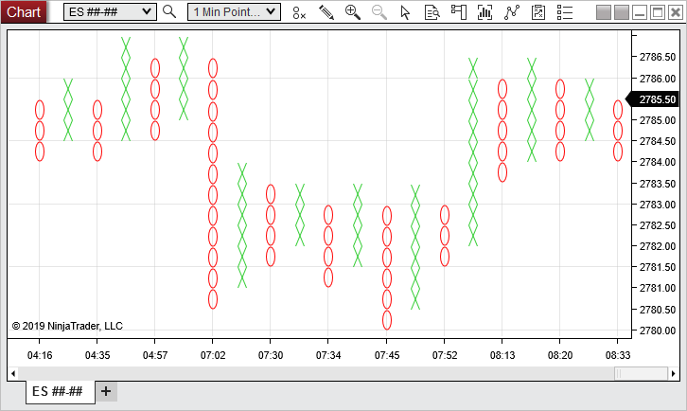Click the red Chart title label
This screenshot has height=411, width=687.
coord(24,11)
